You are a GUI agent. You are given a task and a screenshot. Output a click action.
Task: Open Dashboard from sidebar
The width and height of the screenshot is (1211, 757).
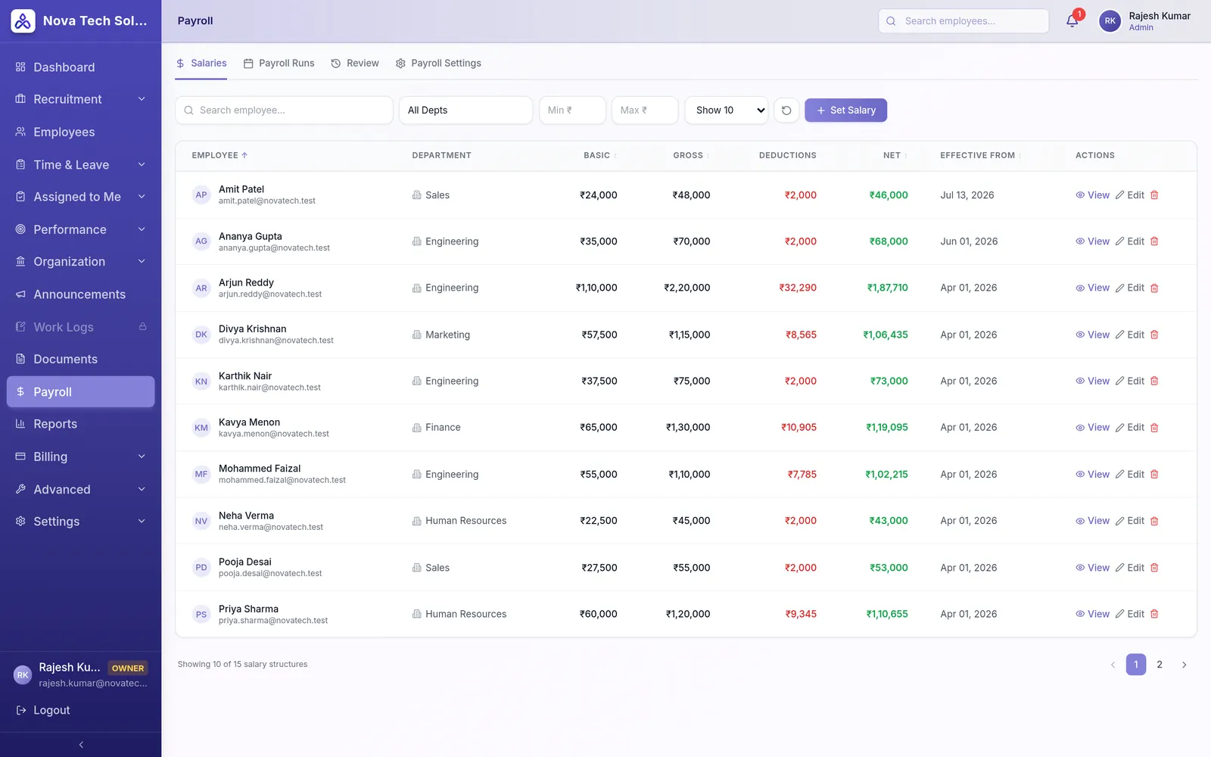coord(80,67)
